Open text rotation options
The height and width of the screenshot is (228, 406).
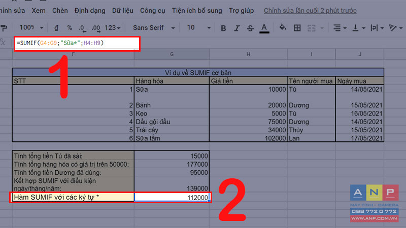point(393,28)
